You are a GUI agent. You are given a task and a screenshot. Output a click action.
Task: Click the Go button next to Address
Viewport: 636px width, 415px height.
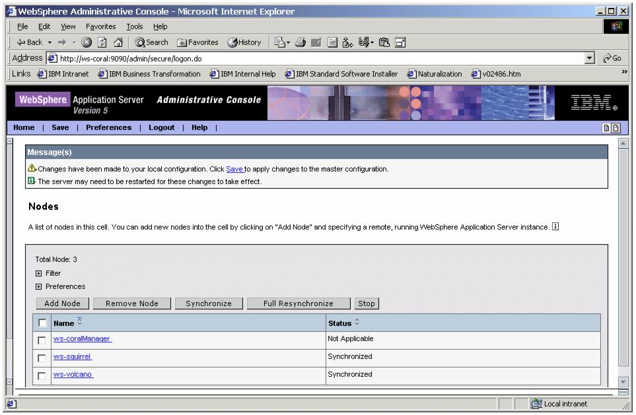pyautogui.click(x=612, y=58)
